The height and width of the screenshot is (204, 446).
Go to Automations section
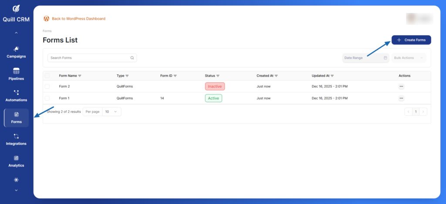(16, 96)
